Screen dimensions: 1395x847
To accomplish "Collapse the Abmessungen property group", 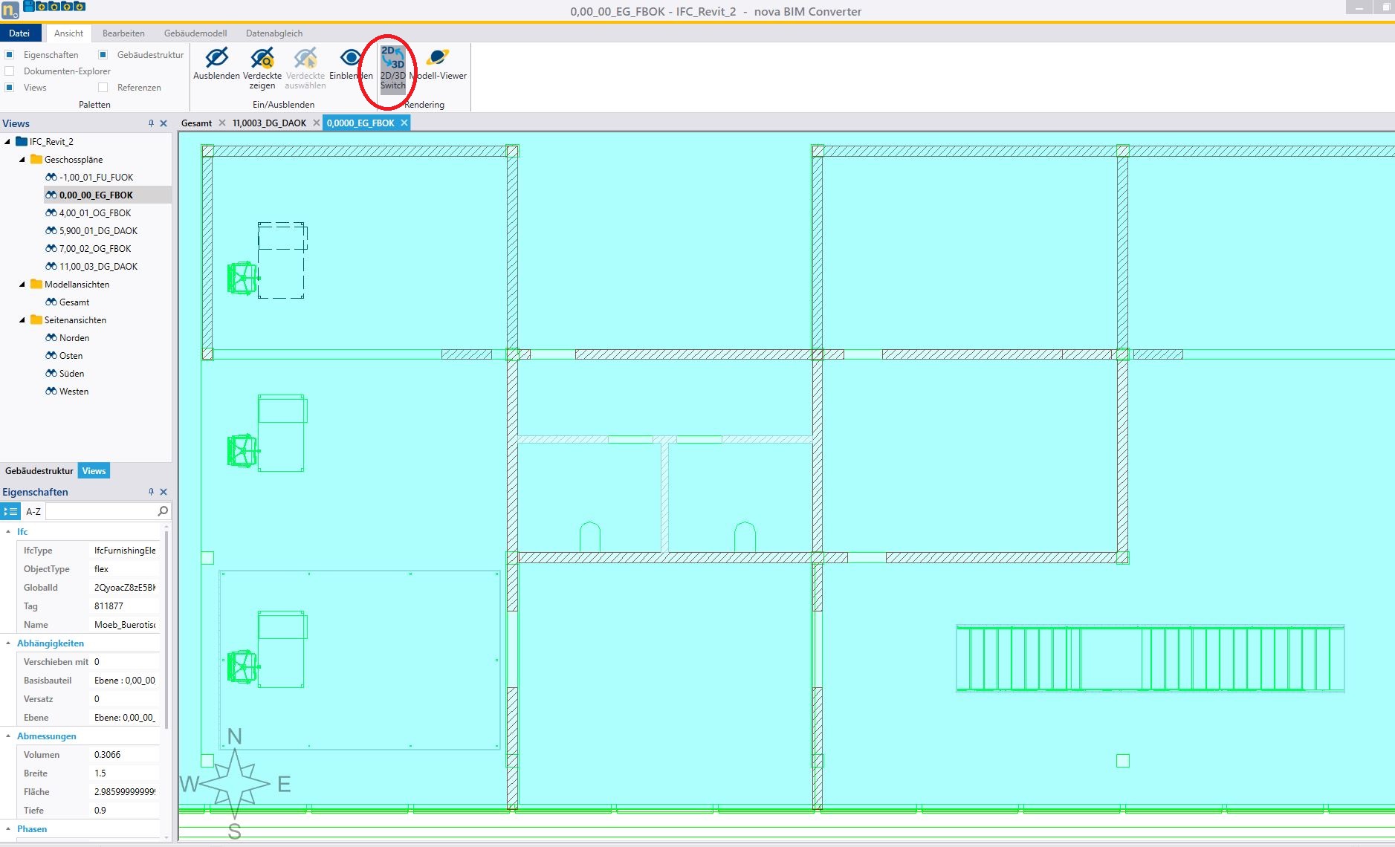I will [8, 736].
